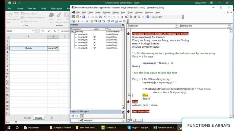Viewport: 234px width, 131px height.
Task: Open Standard toolbar options arrow beside Ln 23
Action: [183, 17]
